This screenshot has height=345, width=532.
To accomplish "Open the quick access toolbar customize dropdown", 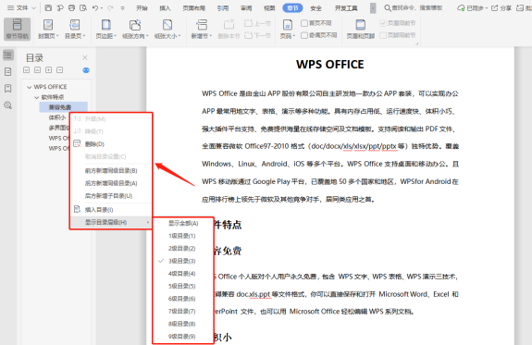I will pos(122,7).
